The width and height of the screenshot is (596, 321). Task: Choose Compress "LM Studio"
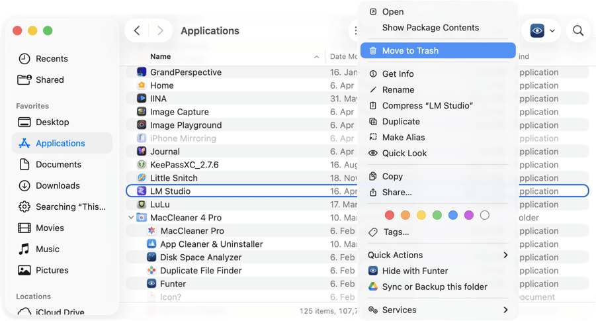[x=438, y=105]
